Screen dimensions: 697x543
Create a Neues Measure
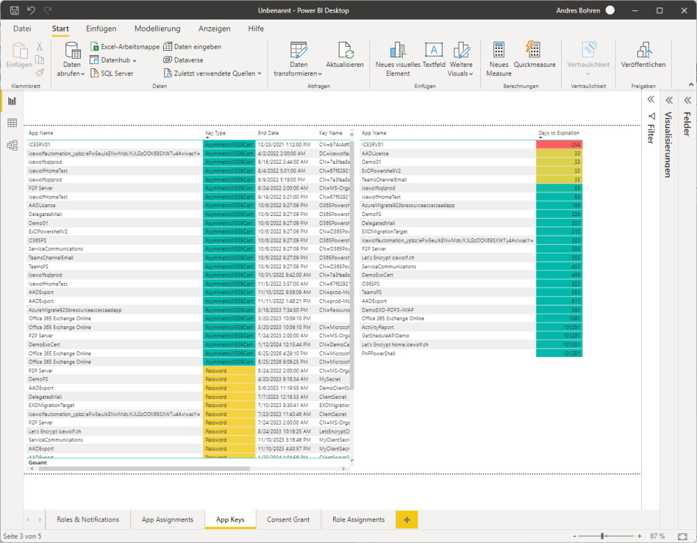tap(499, 59)
